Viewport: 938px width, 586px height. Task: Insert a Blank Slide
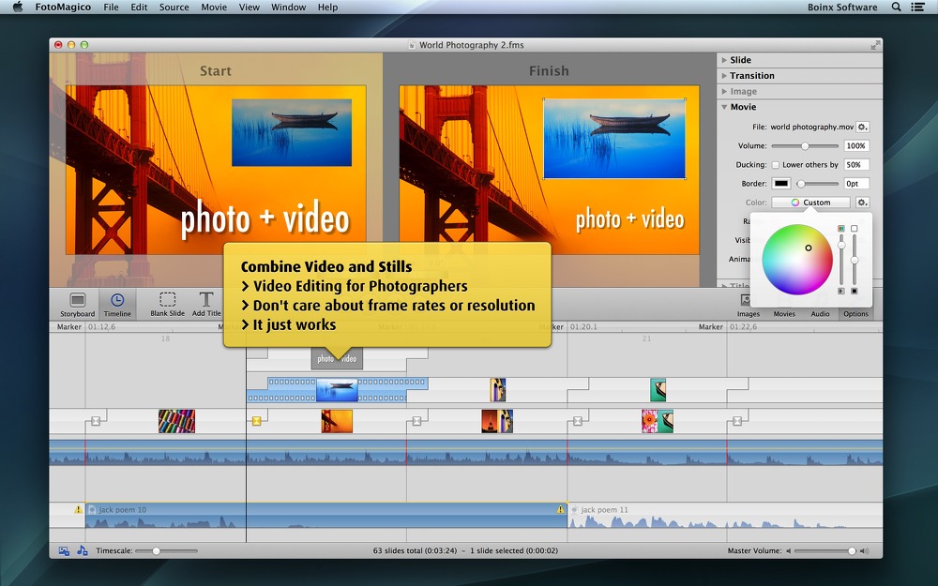(x=167, y=302)
